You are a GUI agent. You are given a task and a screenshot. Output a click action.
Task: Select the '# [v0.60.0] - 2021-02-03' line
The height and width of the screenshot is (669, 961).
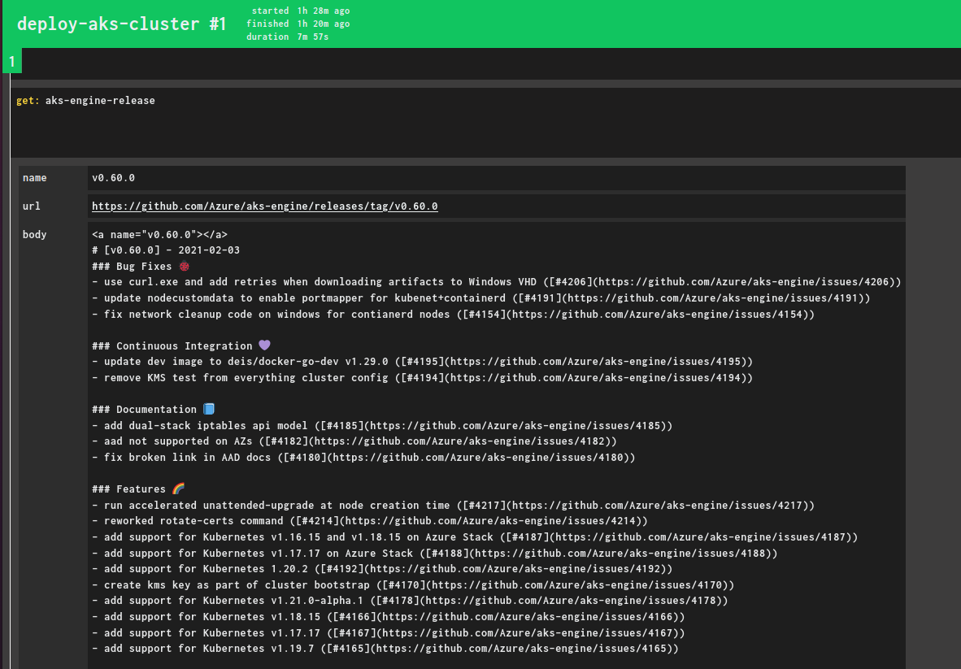[166, 250]
